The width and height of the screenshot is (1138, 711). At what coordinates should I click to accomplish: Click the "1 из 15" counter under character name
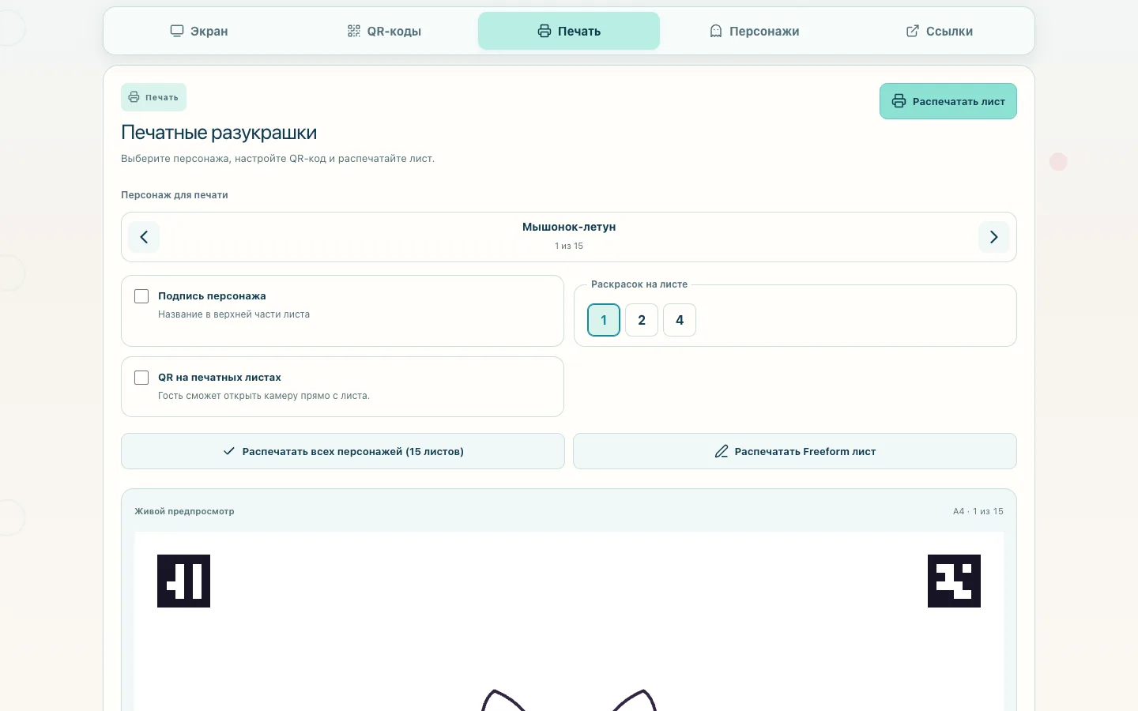pyautogui.click(x=569, y=246)
